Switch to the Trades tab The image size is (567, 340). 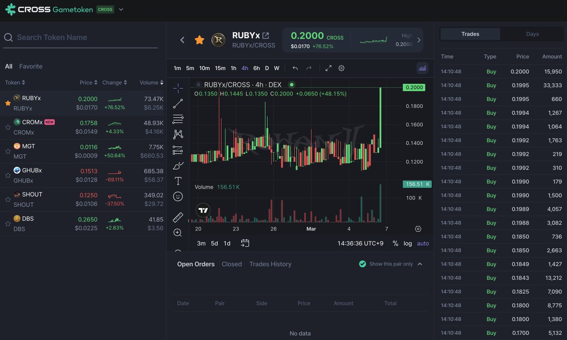(470, 34)
